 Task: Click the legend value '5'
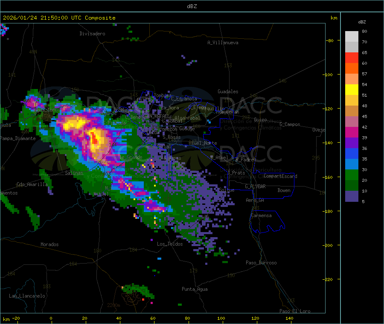tap(363, 201)
